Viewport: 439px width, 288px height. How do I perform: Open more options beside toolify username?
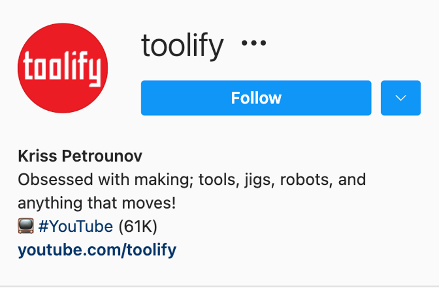[x=254, y=43]
